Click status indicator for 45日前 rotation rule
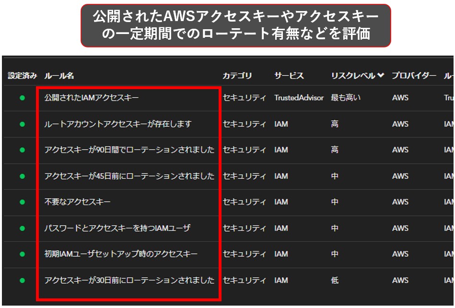This screenshot has height=308, width=455. pos(22,176)
